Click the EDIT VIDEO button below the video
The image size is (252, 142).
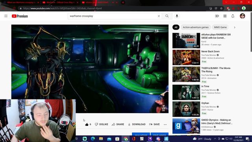(x=159, y=134)
